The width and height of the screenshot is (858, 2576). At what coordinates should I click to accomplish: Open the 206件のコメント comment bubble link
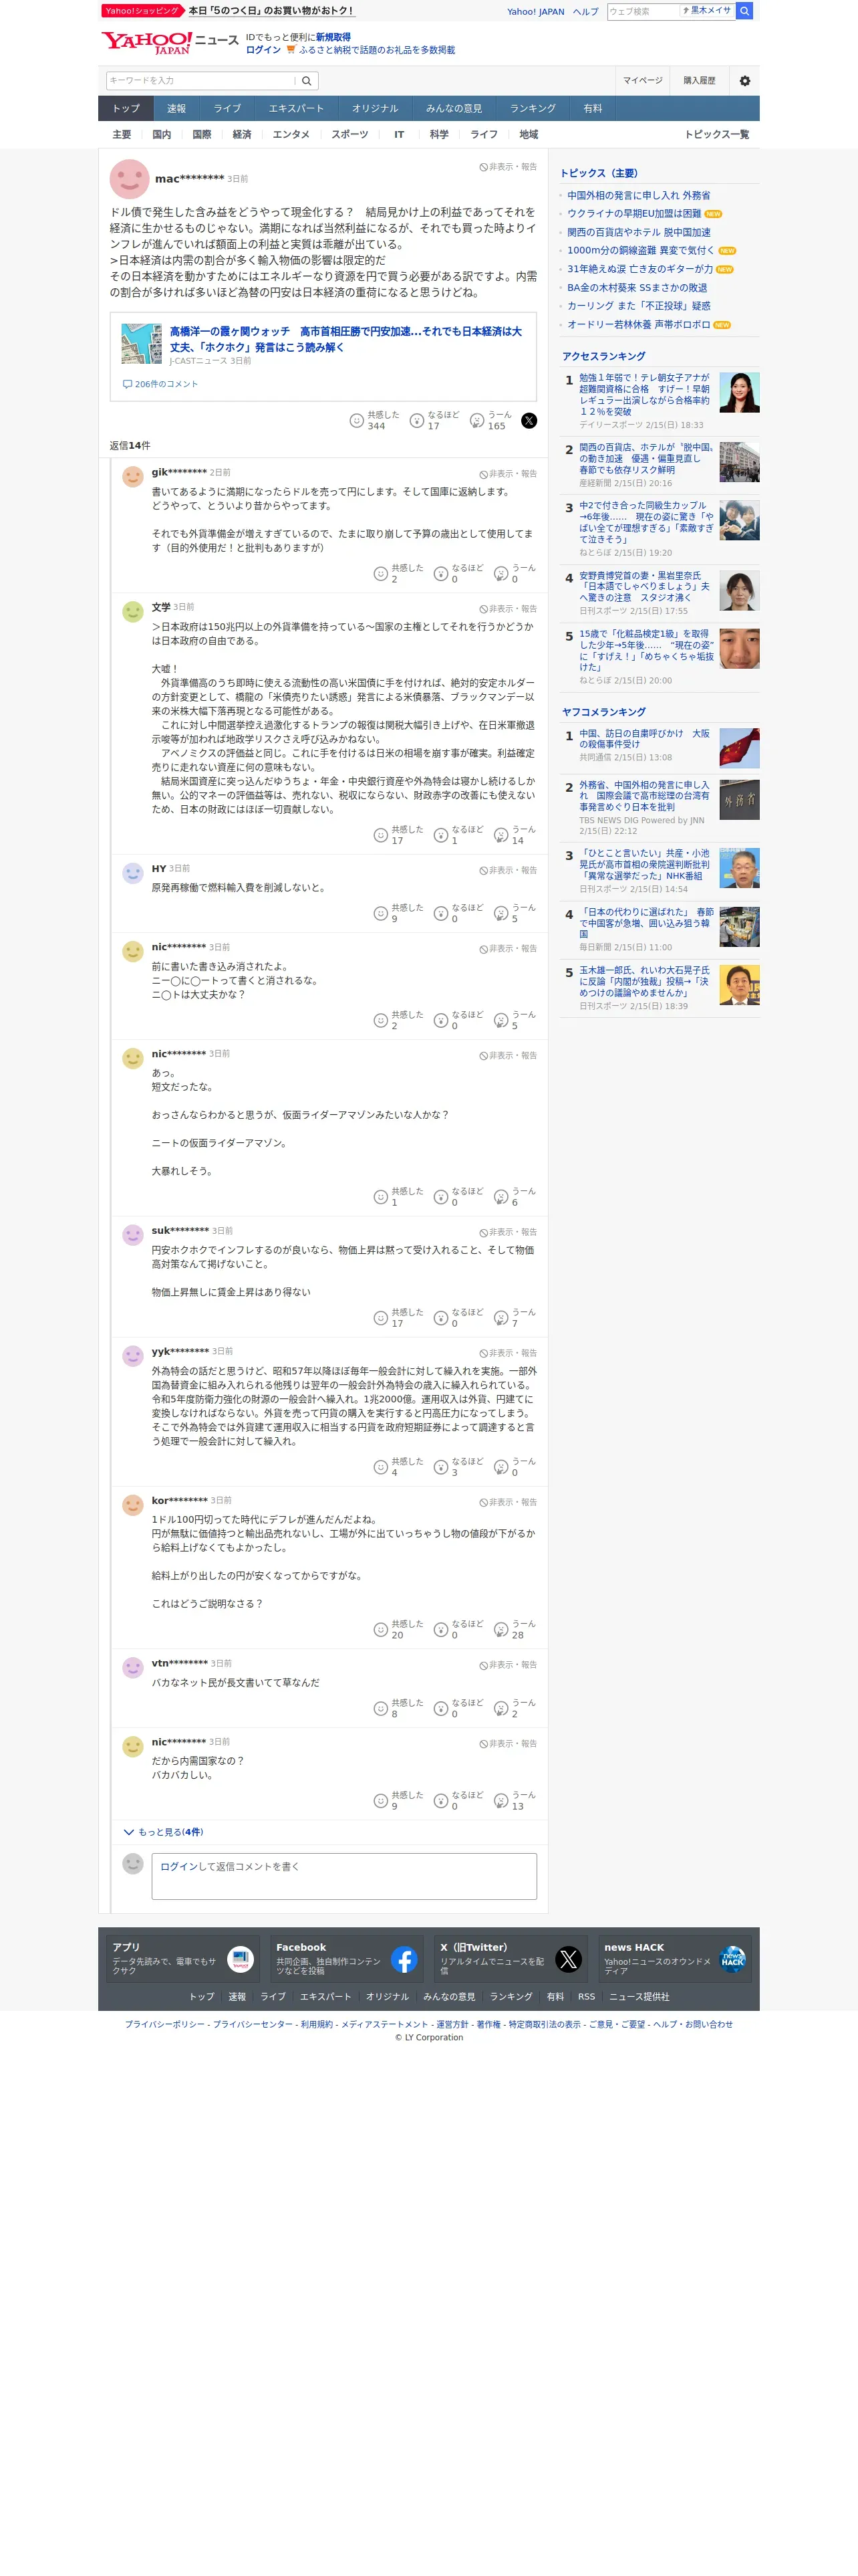[x=160, y=384]
